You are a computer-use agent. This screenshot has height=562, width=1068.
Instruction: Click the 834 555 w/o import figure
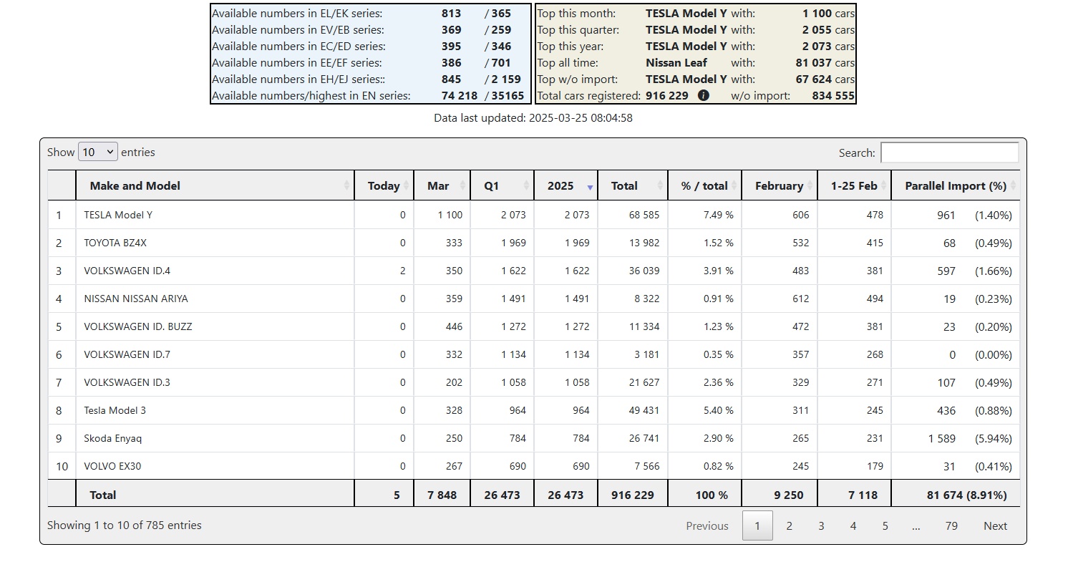click(833, 95)
